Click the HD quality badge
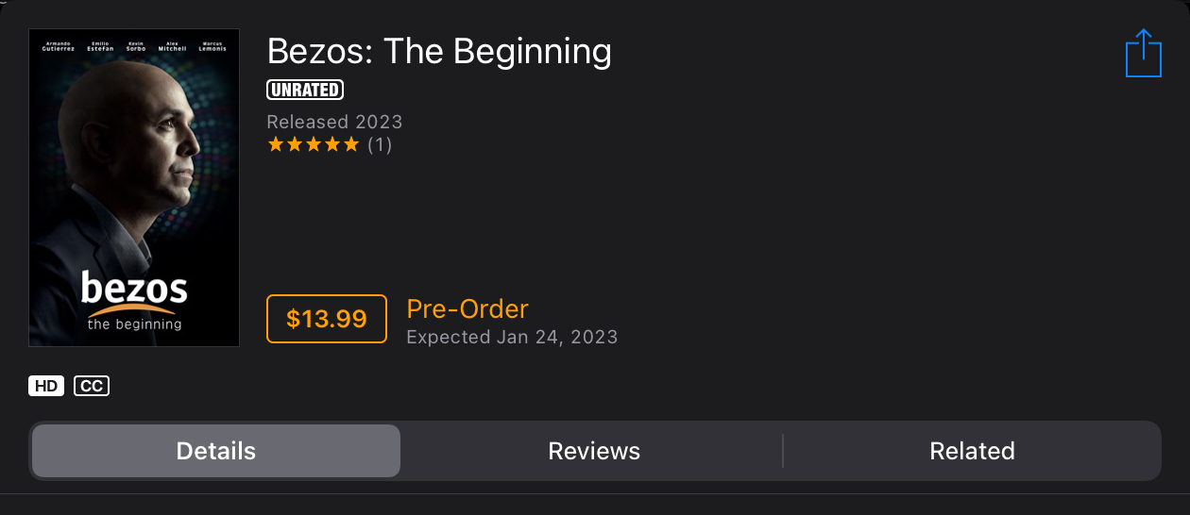 pos(47,386)
